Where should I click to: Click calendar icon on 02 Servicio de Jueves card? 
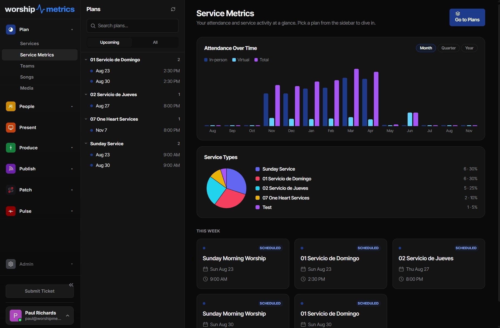coord(401,269)
